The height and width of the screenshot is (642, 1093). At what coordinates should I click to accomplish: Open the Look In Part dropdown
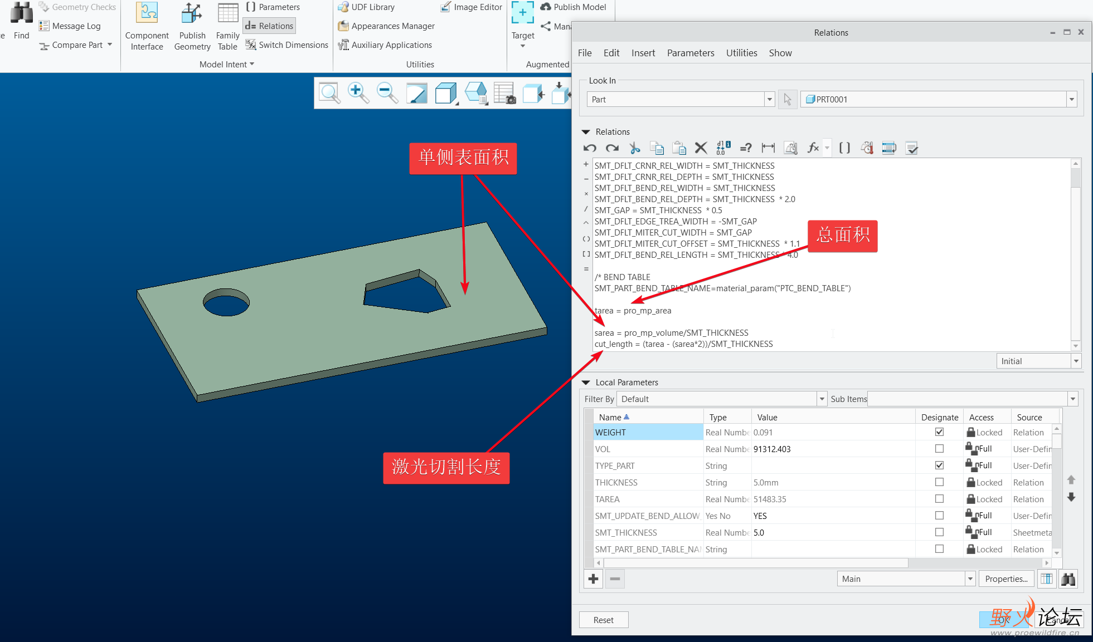pos(769,100)
